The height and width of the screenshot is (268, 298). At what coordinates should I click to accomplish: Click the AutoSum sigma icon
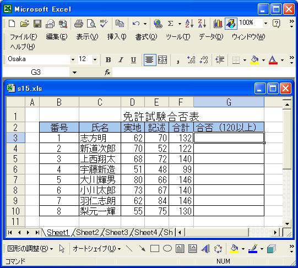171,24
